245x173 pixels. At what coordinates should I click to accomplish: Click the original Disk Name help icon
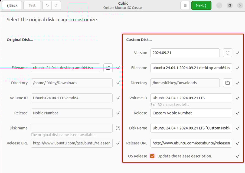pyautogui.click(x=118, y=128)
